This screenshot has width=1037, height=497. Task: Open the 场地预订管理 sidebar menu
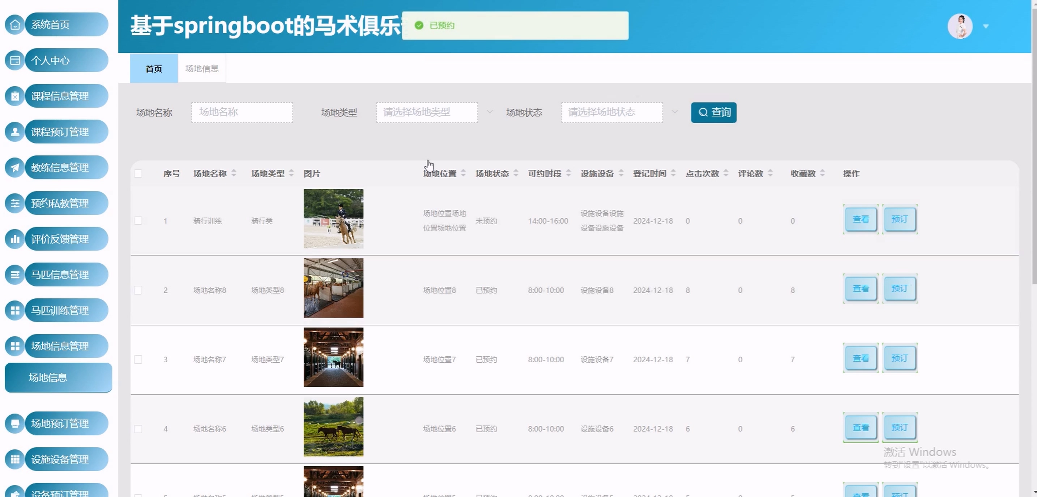(x=60, y=423)
